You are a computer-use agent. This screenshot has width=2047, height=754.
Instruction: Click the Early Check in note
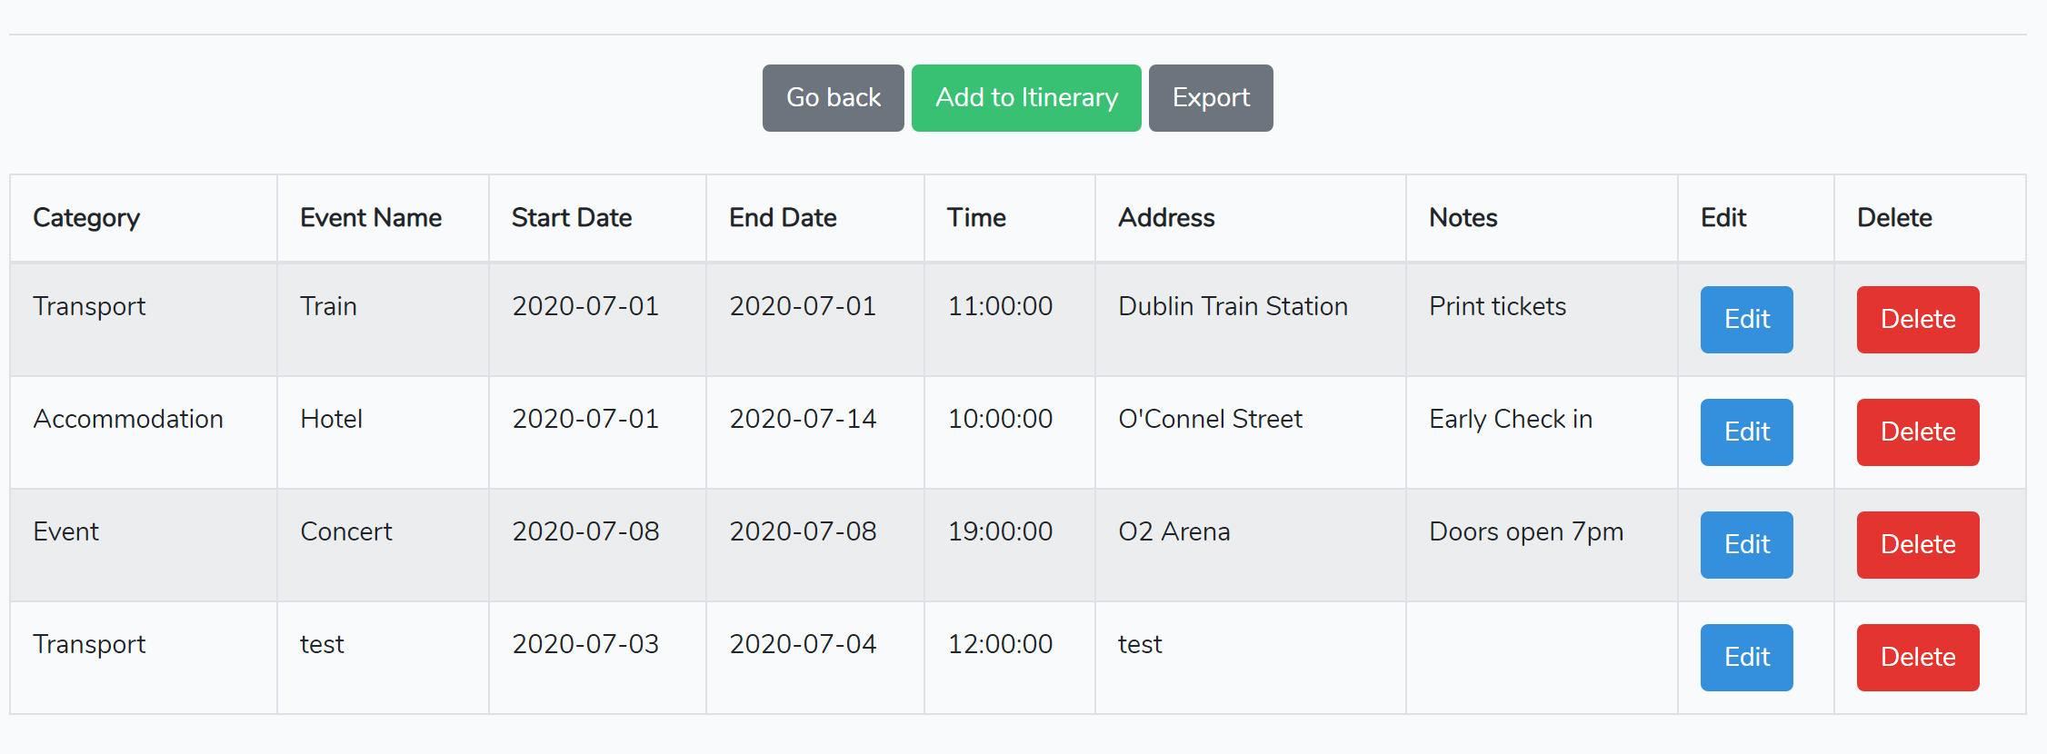pos(1511,420)
